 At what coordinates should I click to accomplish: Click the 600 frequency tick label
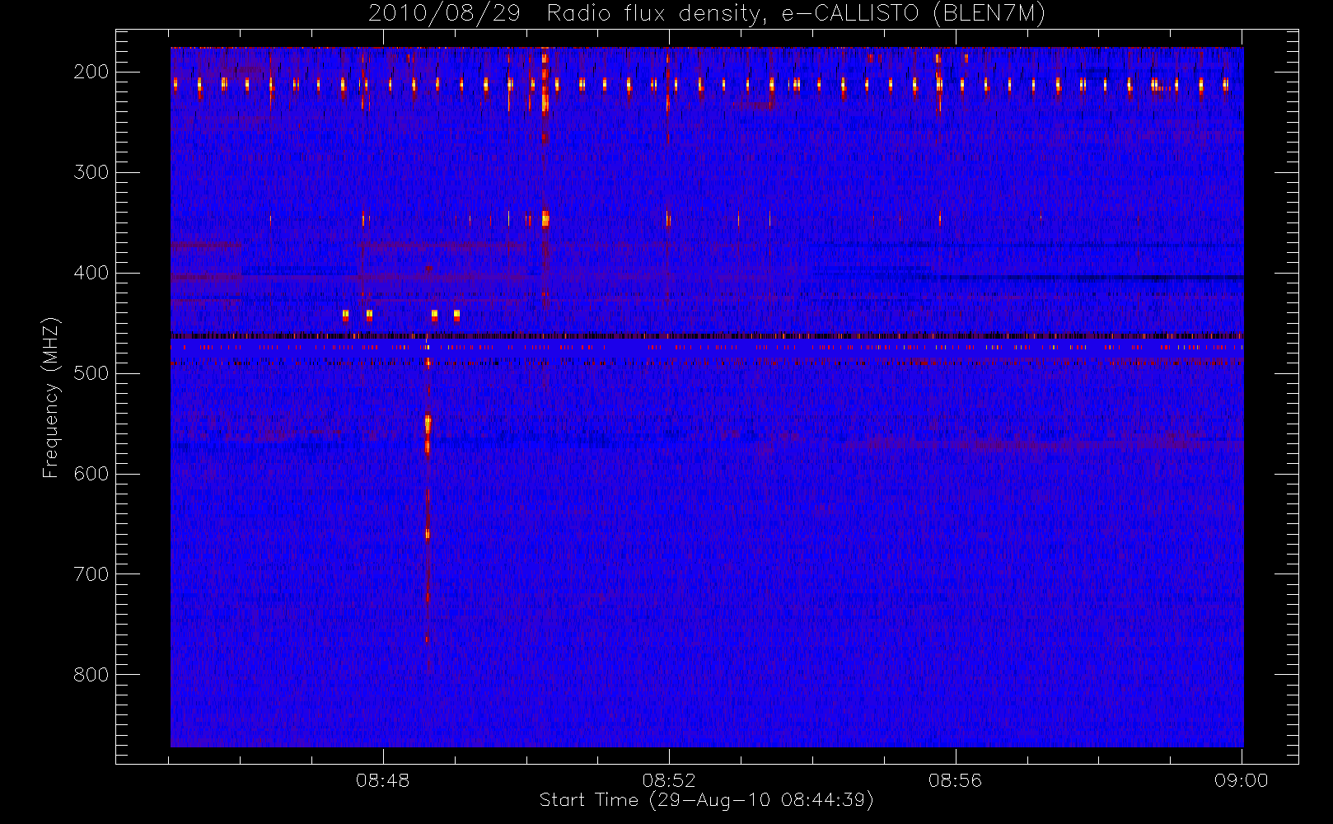[91, 474]
